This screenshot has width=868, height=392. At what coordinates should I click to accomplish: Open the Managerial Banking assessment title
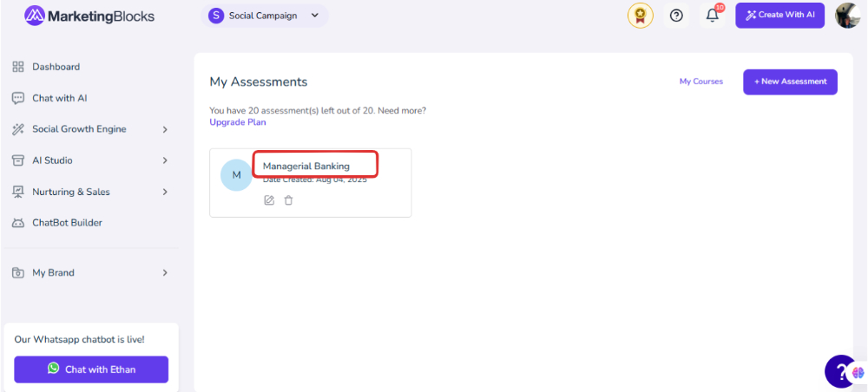tap(306, 166)
